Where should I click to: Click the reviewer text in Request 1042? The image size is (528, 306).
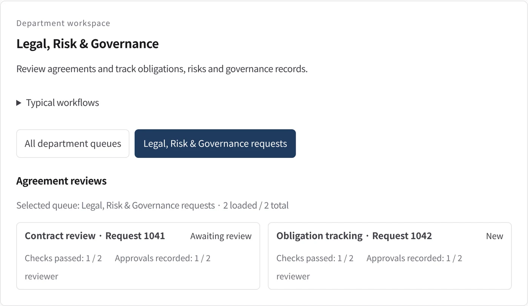(293, 276)
